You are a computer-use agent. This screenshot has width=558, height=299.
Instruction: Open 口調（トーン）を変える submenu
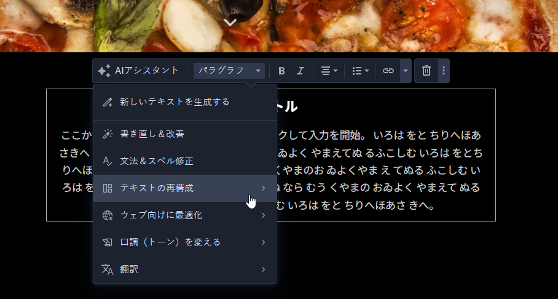click(185, 242)
